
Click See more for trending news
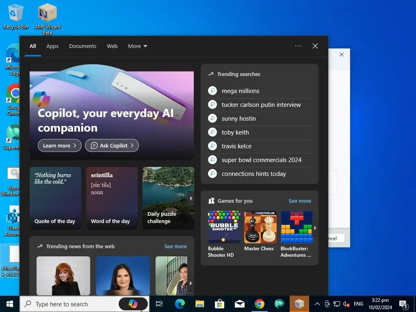click(175, 246)
